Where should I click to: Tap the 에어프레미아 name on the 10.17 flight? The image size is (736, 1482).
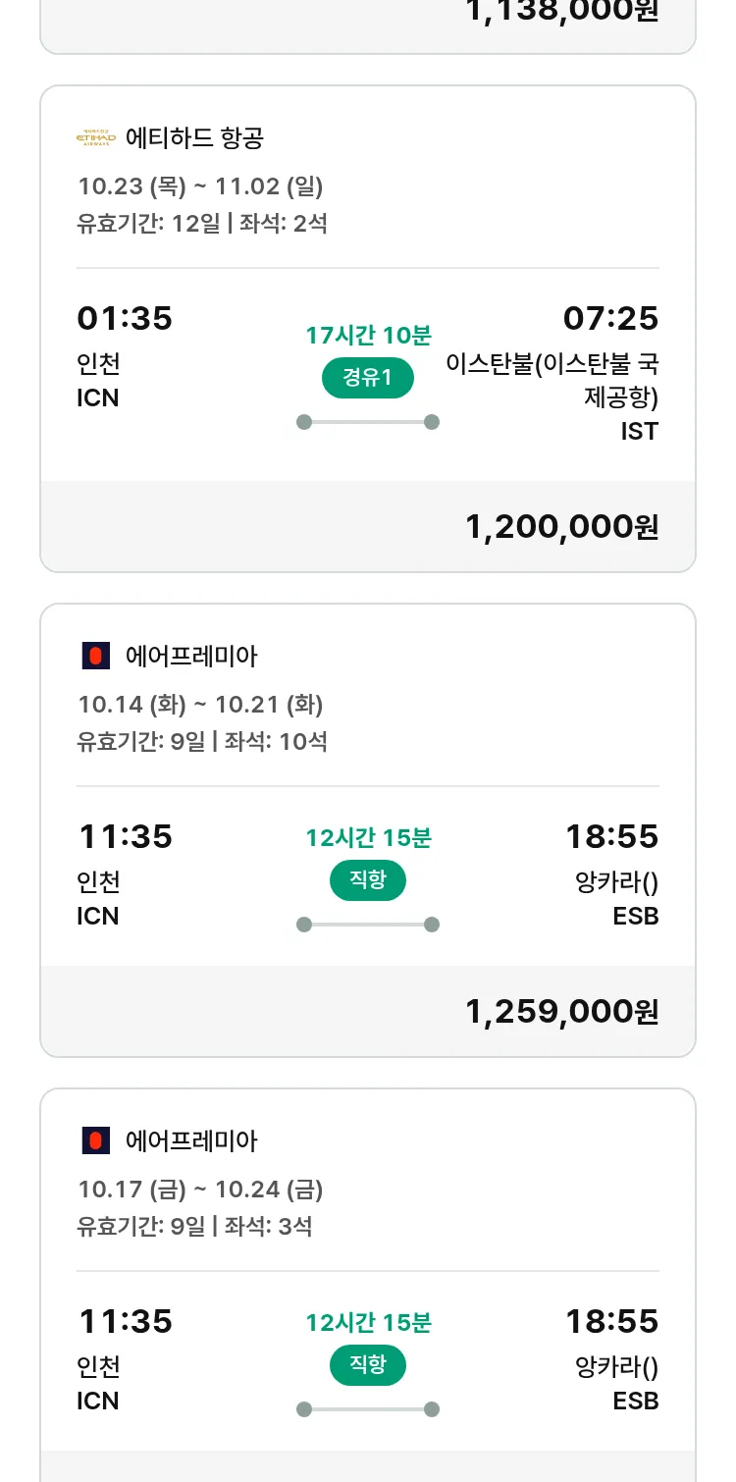coord(191,1140)
